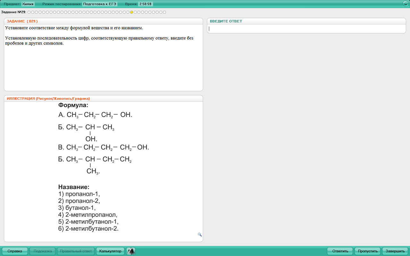The width and height of the screenshot is (410, 256).
Task: Click the round minimize icon in the top-right corner
Action: 406,4
